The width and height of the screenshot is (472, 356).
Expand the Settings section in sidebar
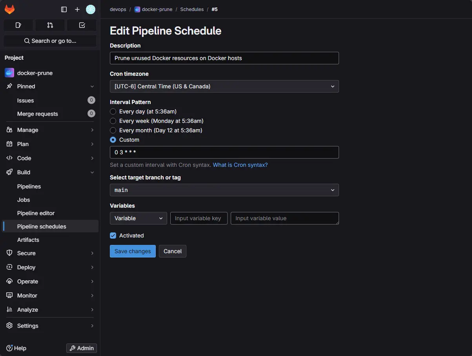(27, 325)
